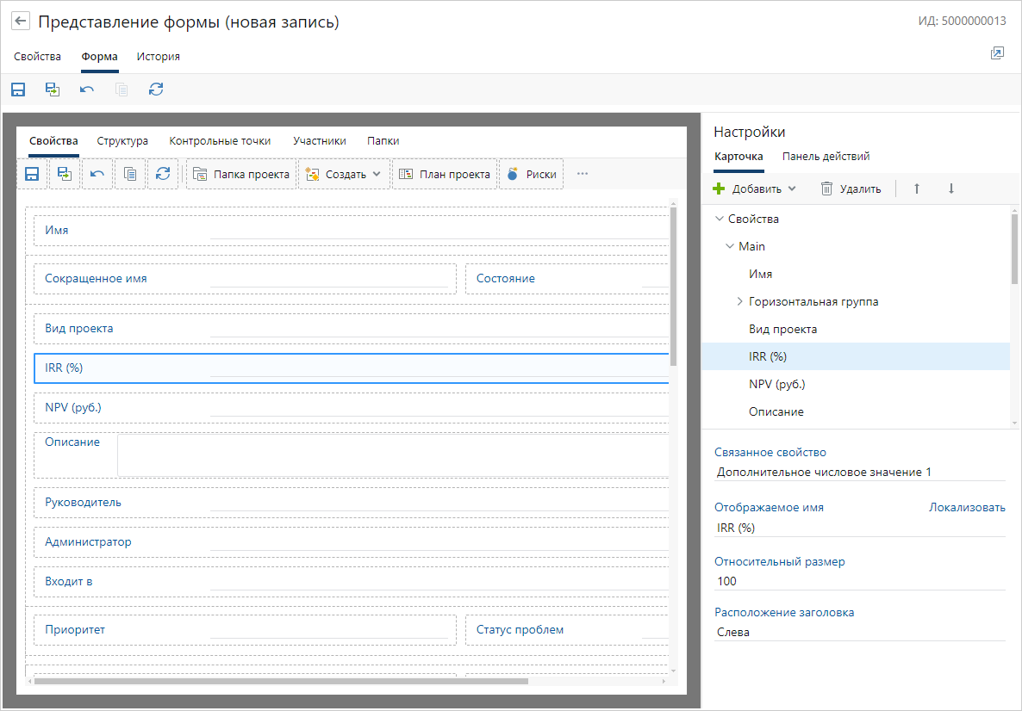This screenshot has width=1022, height=711.
Task: Select the Статус проблем field
Action: click(x=567, y=629)
